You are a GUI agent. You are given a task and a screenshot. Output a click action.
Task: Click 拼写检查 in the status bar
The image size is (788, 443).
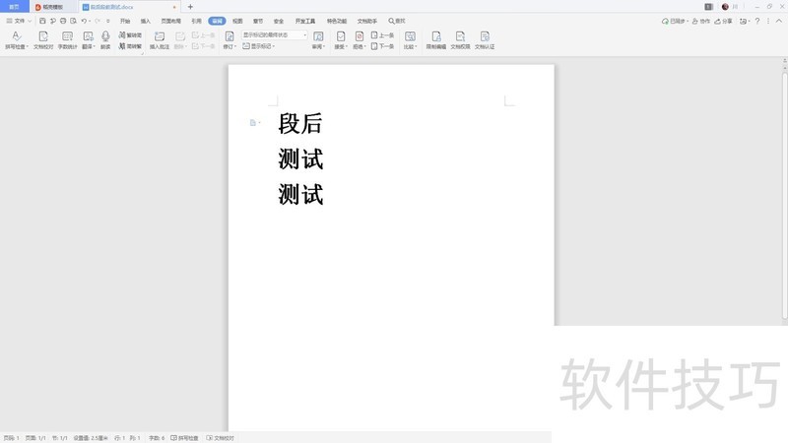coord(184,438)
